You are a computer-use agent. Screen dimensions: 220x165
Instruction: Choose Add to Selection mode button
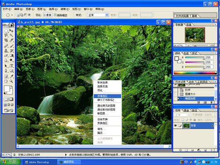click(x=22, y=15)
